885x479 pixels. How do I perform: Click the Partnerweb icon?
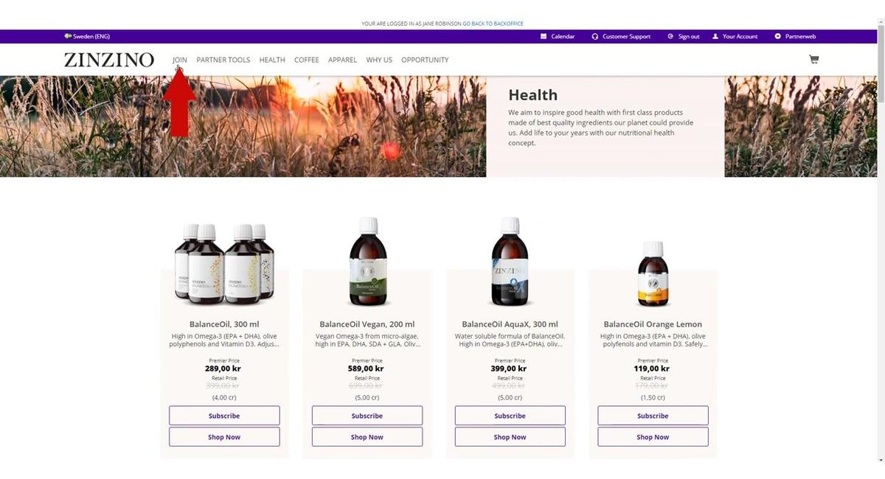tap(777, 36)
